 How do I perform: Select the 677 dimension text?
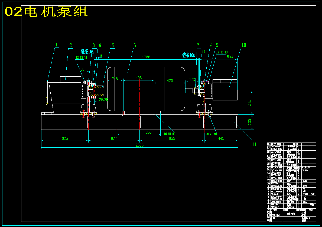pos(114,138)
